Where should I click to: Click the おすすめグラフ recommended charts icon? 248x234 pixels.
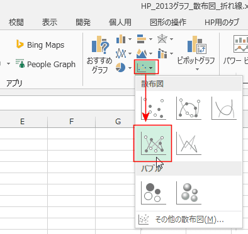point(100,55)
